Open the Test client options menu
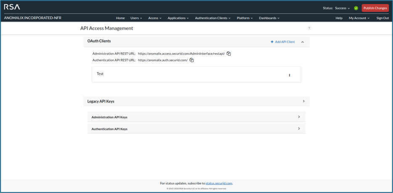Viewport: 393px width, 193px height. pos(289,75)
